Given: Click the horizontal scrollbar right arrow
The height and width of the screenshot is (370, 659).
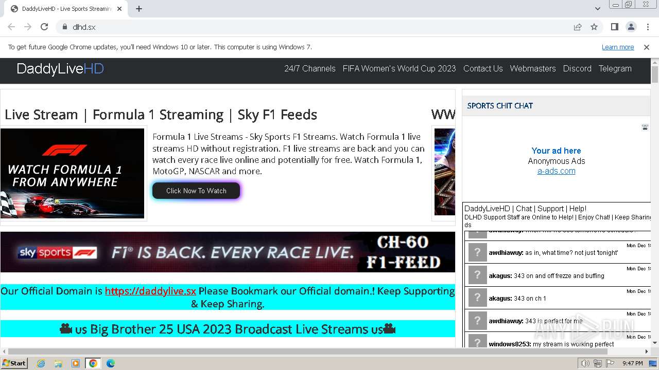Looking at the screenshot, I should click(x=647, y=351).
